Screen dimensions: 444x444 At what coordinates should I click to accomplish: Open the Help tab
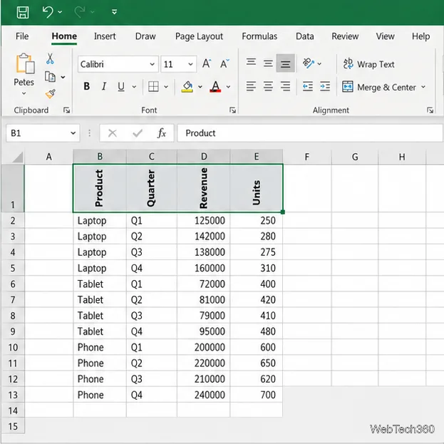(x=420, y=36)
